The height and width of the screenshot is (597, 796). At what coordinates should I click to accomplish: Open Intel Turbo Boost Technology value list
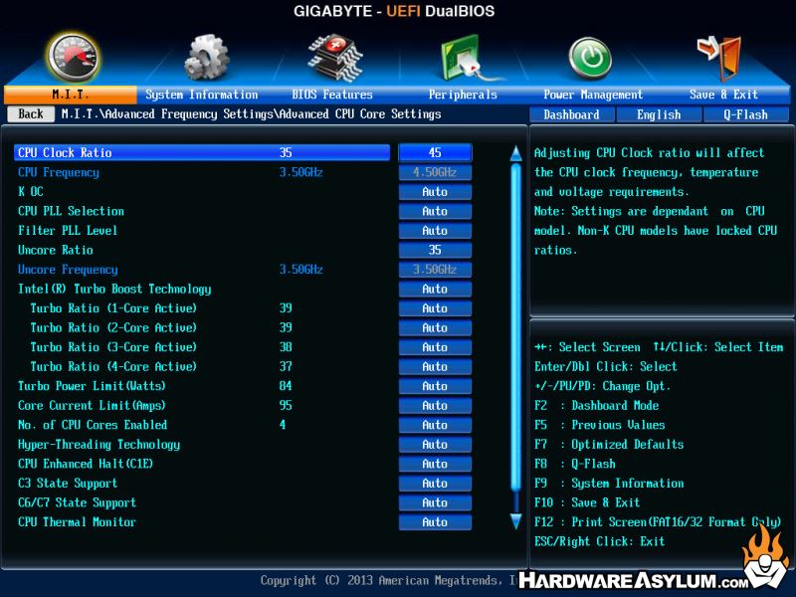tap(435, 290)
